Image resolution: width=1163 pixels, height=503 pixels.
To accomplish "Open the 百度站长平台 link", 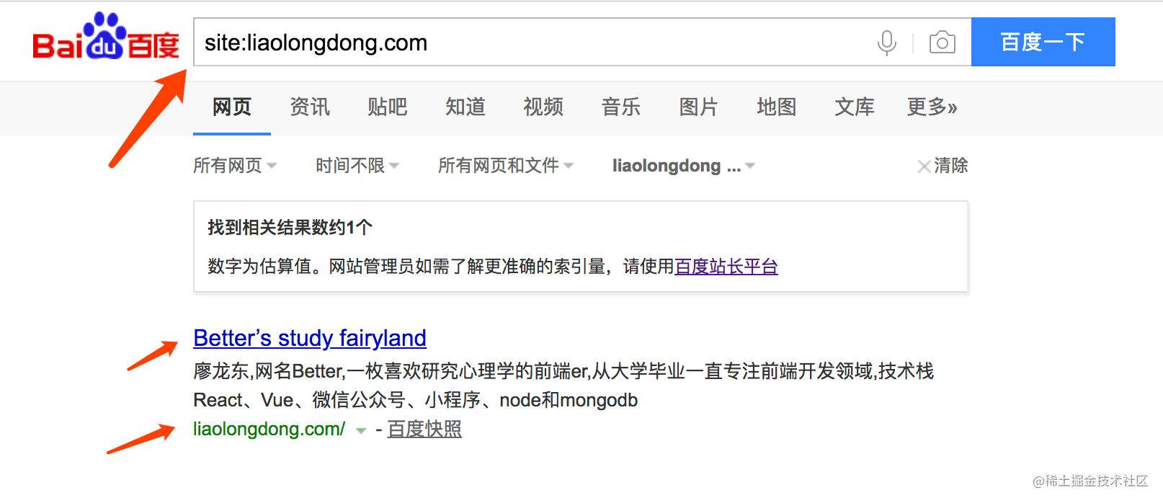I will (726, 267).
